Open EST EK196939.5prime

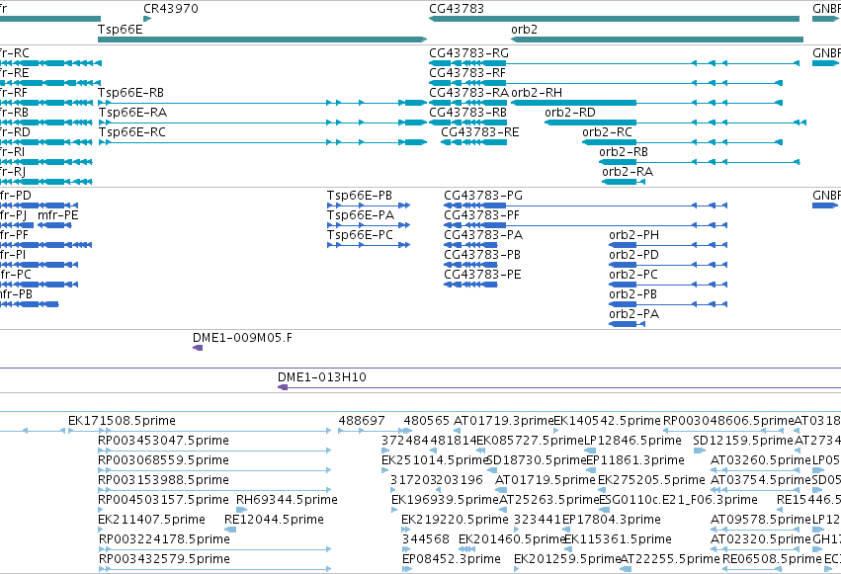(x=445, y=500)
